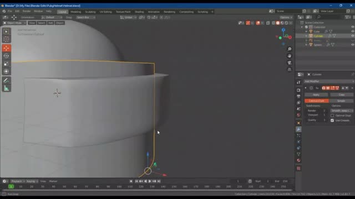Uncheck the Use Creases checkbox
Viewport: 355px width, 199px height.
[332, 121]
